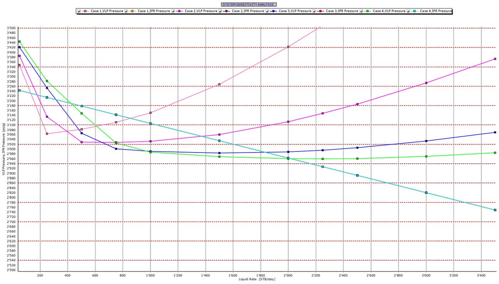Untick the Case 3 VLP Pressure checkbox

click(x=268, y=11)
